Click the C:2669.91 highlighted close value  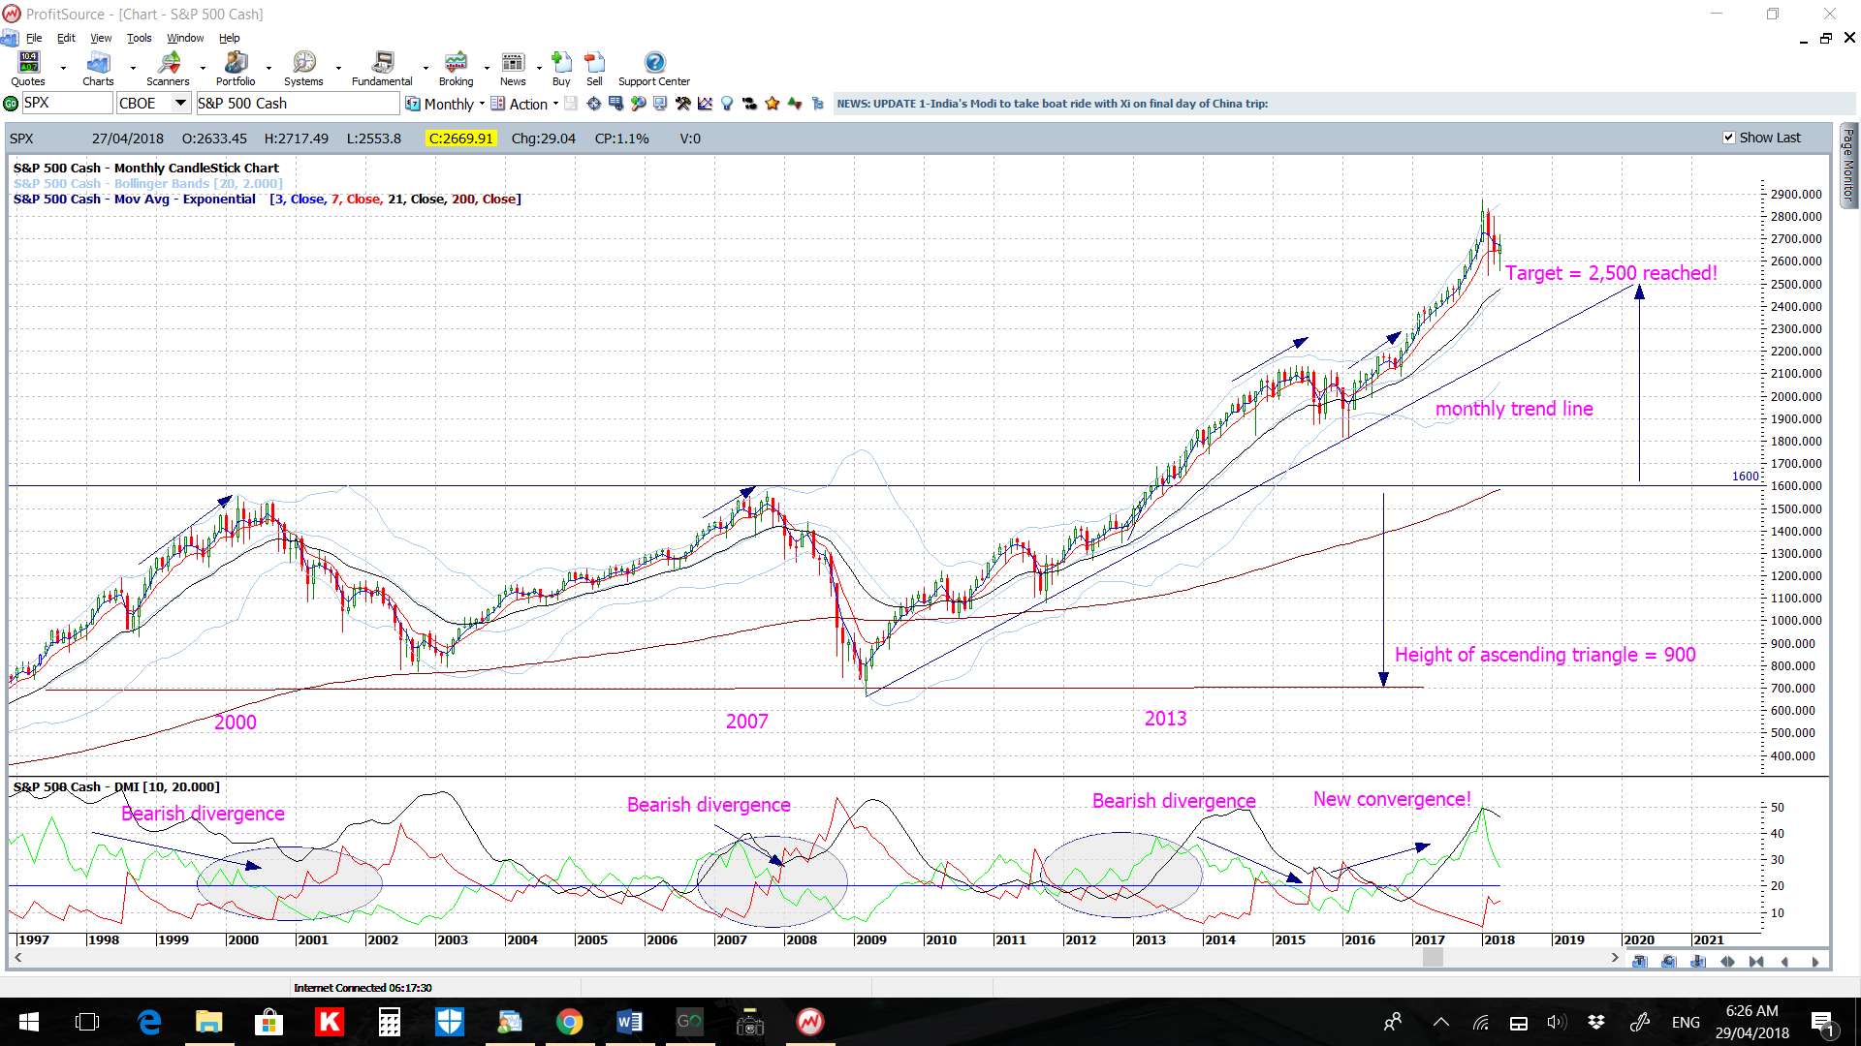461,138
